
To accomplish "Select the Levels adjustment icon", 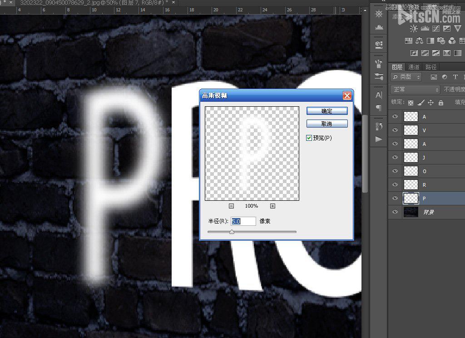I will pyautogui.click(x=425, y=28).
